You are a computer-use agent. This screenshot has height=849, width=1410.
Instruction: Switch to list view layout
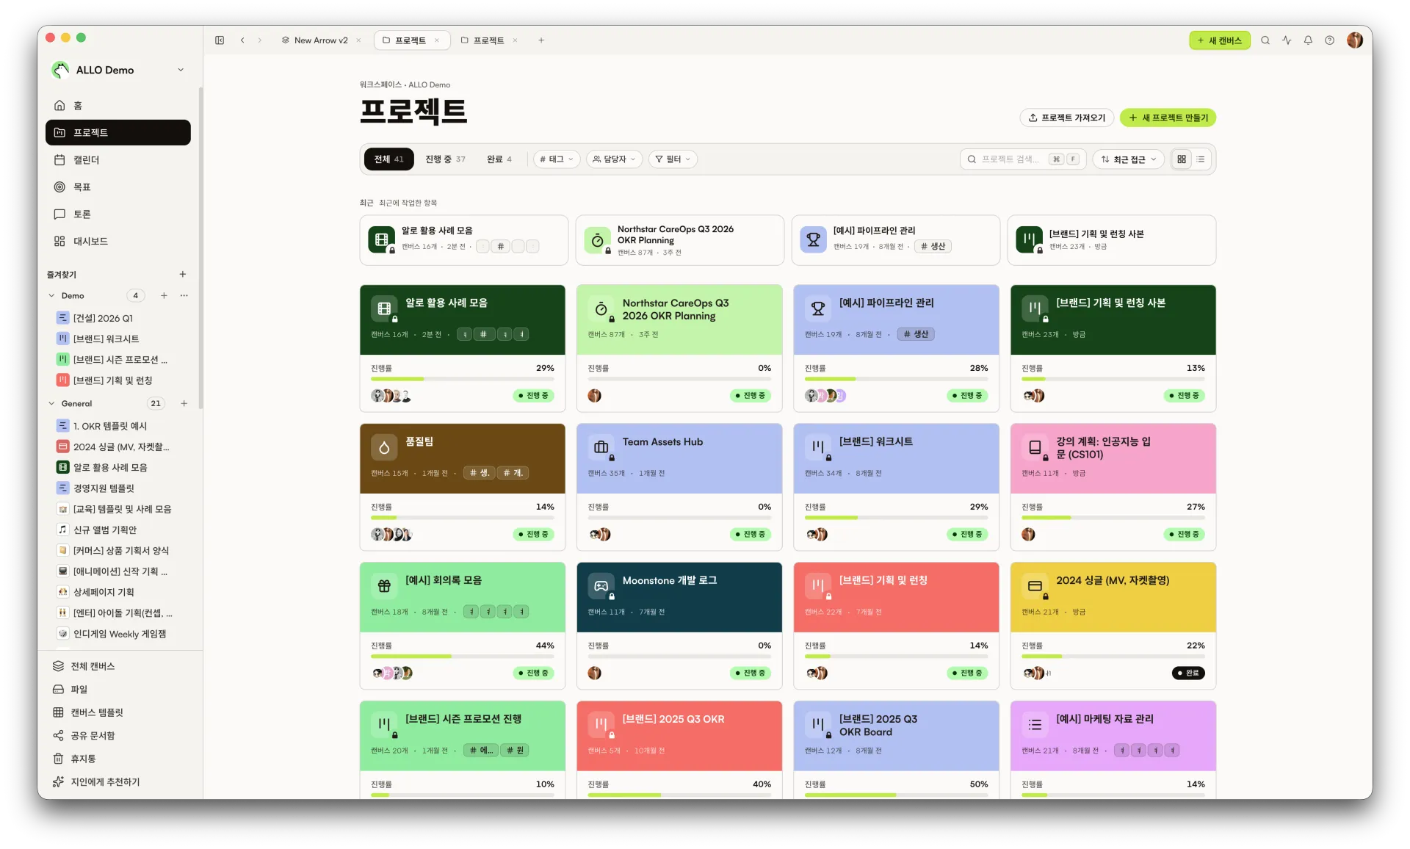point(1201,159)
